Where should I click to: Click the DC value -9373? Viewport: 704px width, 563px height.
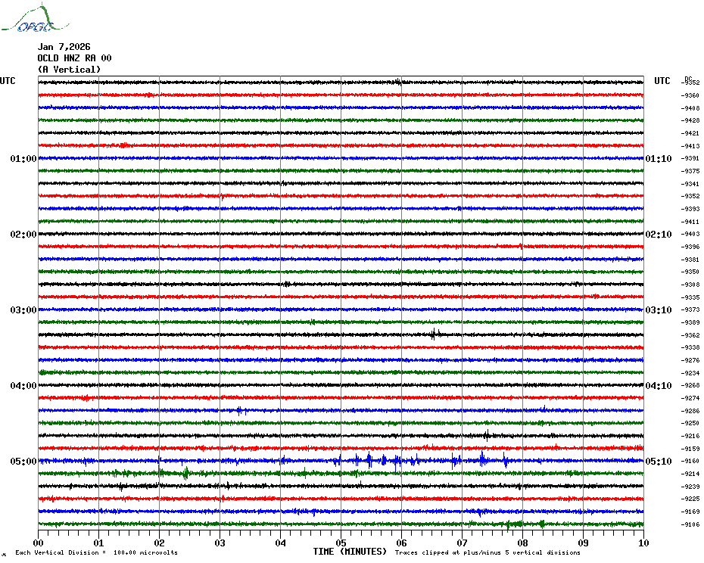click(x=690, y=309)
